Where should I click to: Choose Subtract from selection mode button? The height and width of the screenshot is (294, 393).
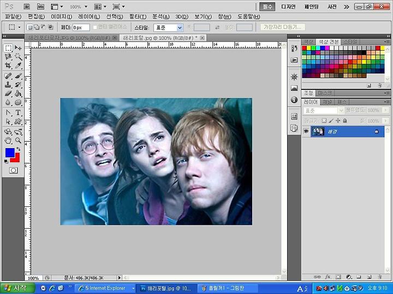coord(43,27)
